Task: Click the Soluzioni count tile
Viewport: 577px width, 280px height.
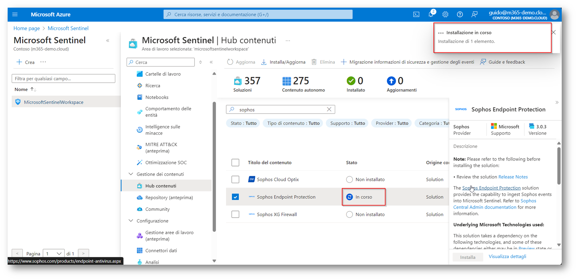Action: tap(247, 84)
